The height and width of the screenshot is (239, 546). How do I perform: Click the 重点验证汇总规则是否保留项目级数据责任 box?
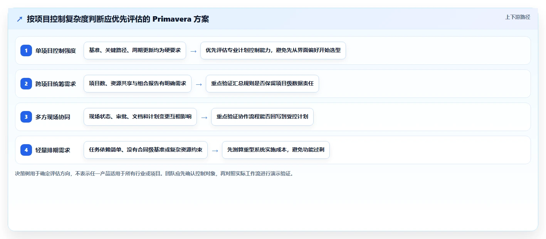point(262,84)
